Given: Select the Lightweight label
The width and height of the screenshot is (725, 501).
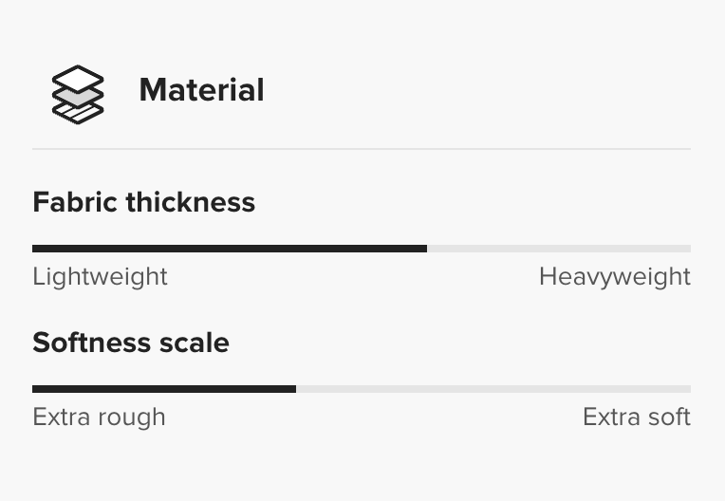Looking at the screenshot, I should pos(100,277).
